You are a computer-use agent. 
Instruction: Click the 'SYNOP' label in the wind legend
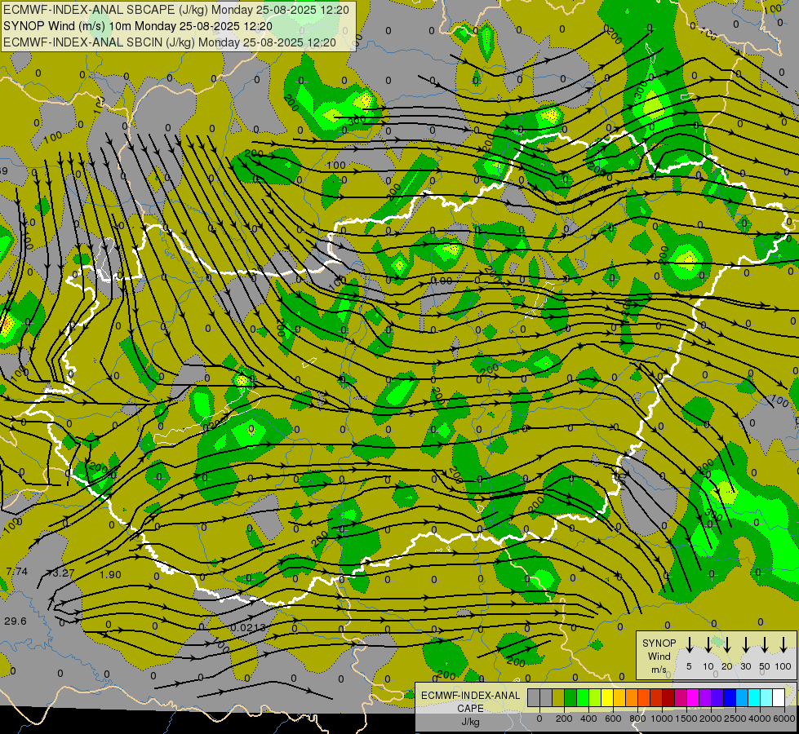click(x=659, y=643)
